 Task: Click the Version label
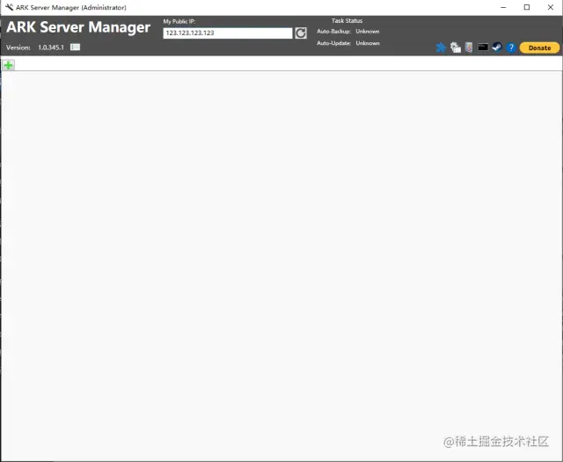[x=18, y=48]
